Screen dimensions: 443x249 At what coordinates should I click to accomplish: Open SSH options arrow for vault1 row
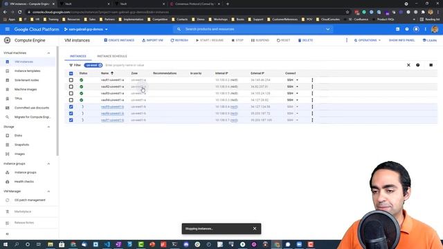tap(297, 80)
